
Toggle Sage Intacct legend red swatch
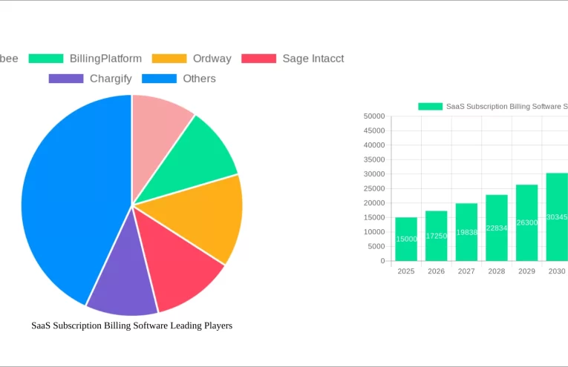click(258, 59)
